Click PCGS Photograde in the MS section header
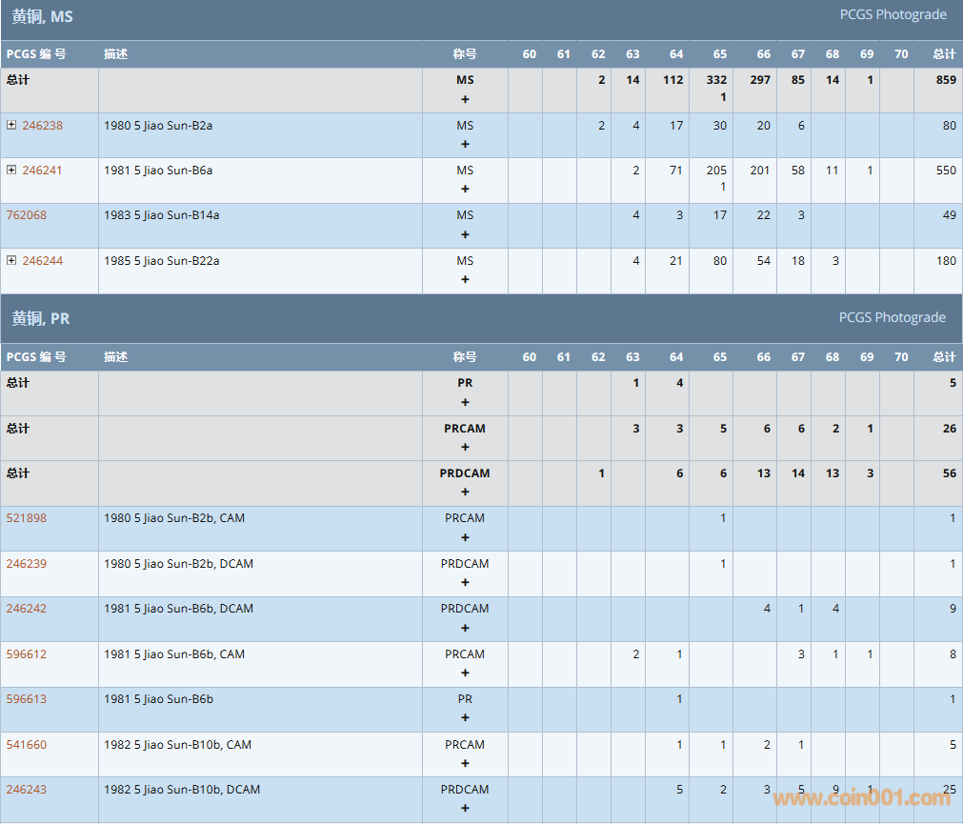963x824 pixels. 893,14
